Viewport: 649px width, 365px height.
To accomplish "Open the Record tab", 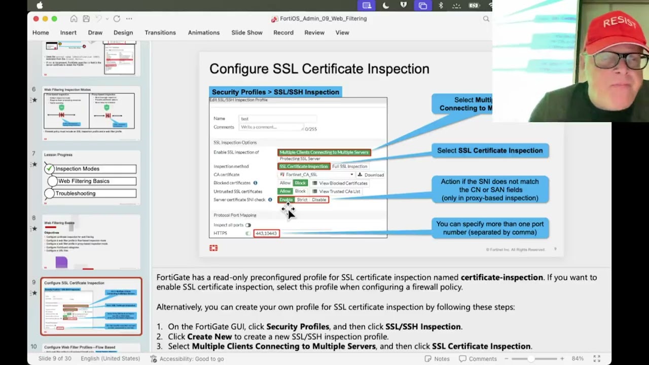I will click(x=283, y=32).
